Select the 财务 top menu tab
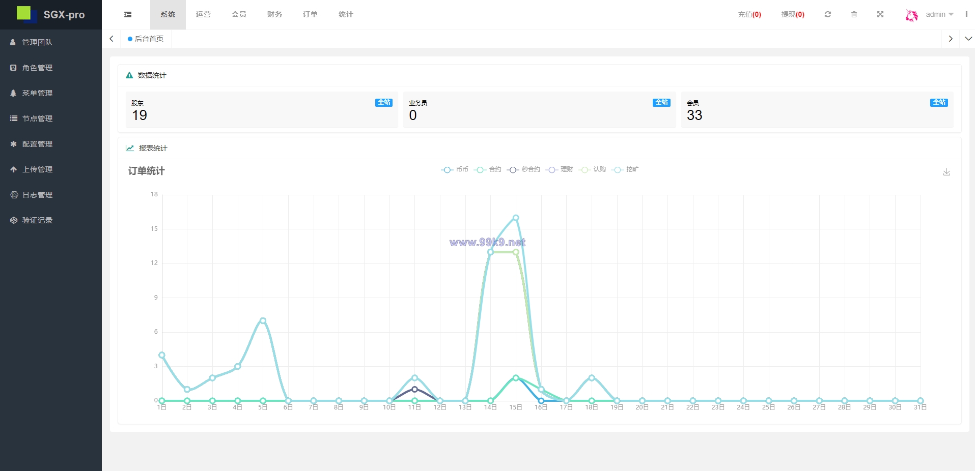 coord(275,15)
